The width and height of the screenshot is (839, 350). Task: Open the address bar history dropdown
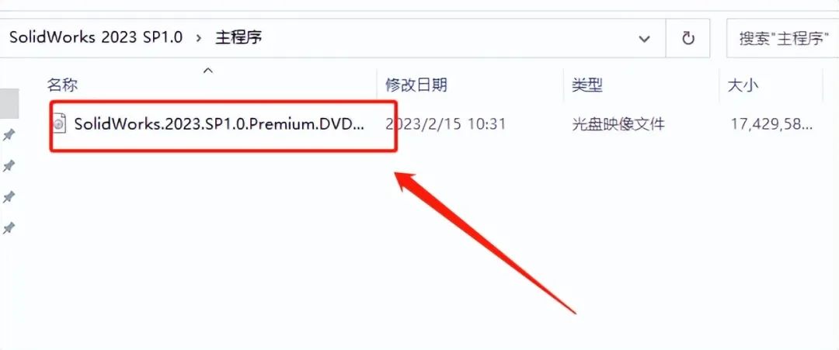coord(645,39)
